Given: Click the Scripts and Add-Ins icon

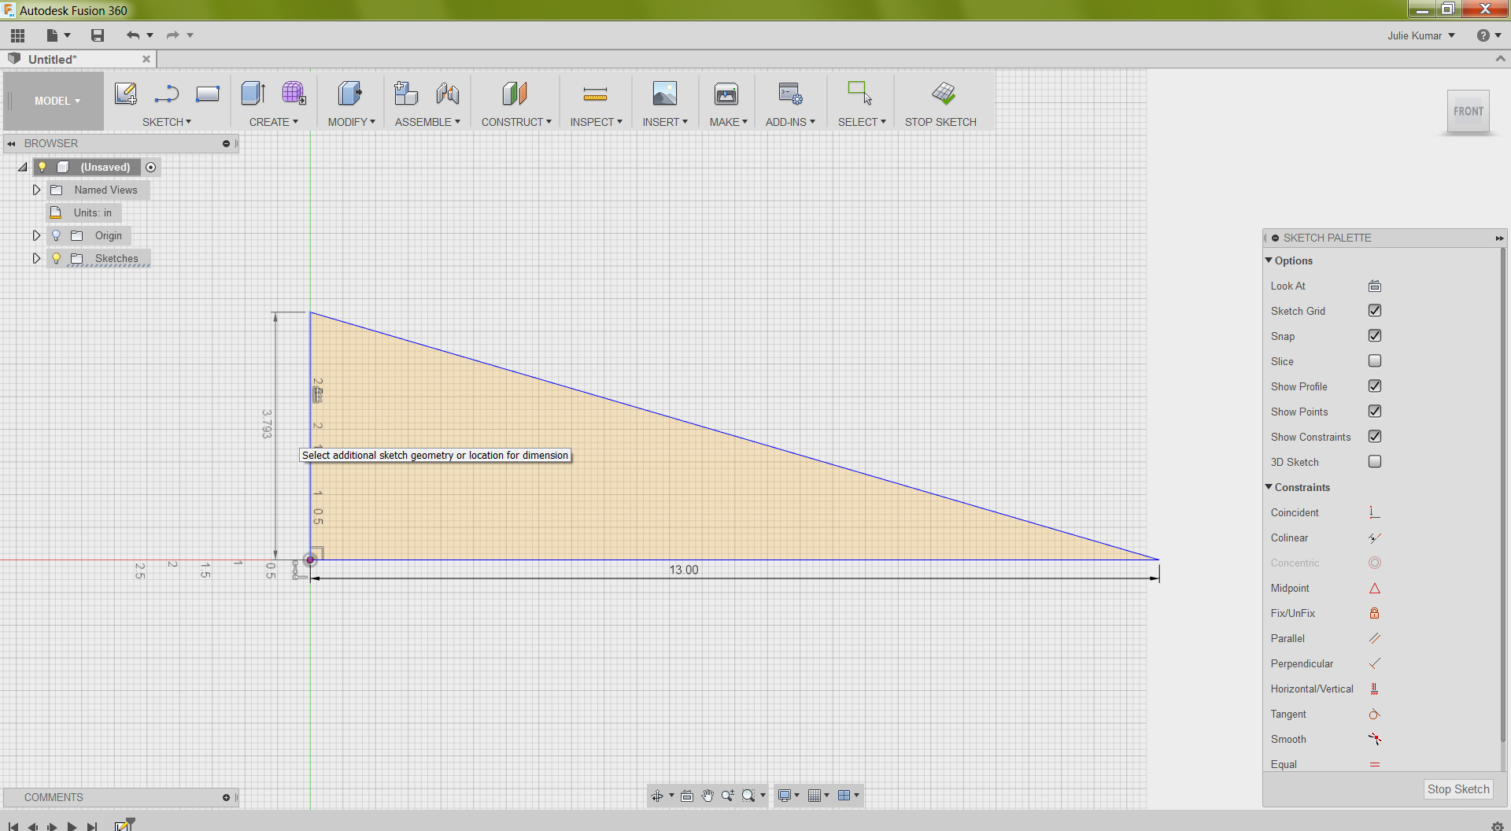Looking at the screenshot, I should 790,94.
